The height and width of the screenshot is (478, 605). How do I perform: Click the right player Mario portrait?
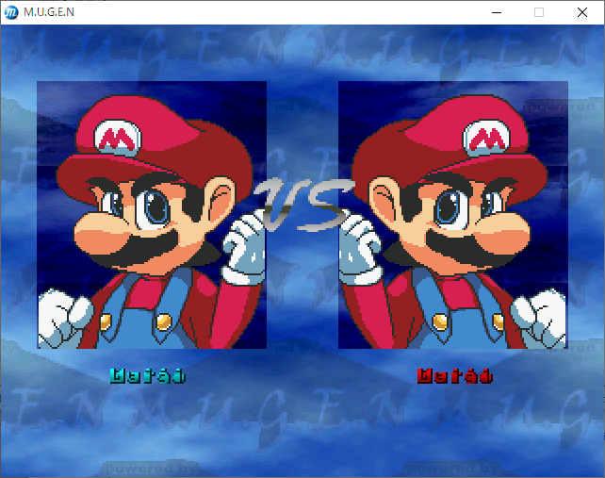[x=453, y=215]
